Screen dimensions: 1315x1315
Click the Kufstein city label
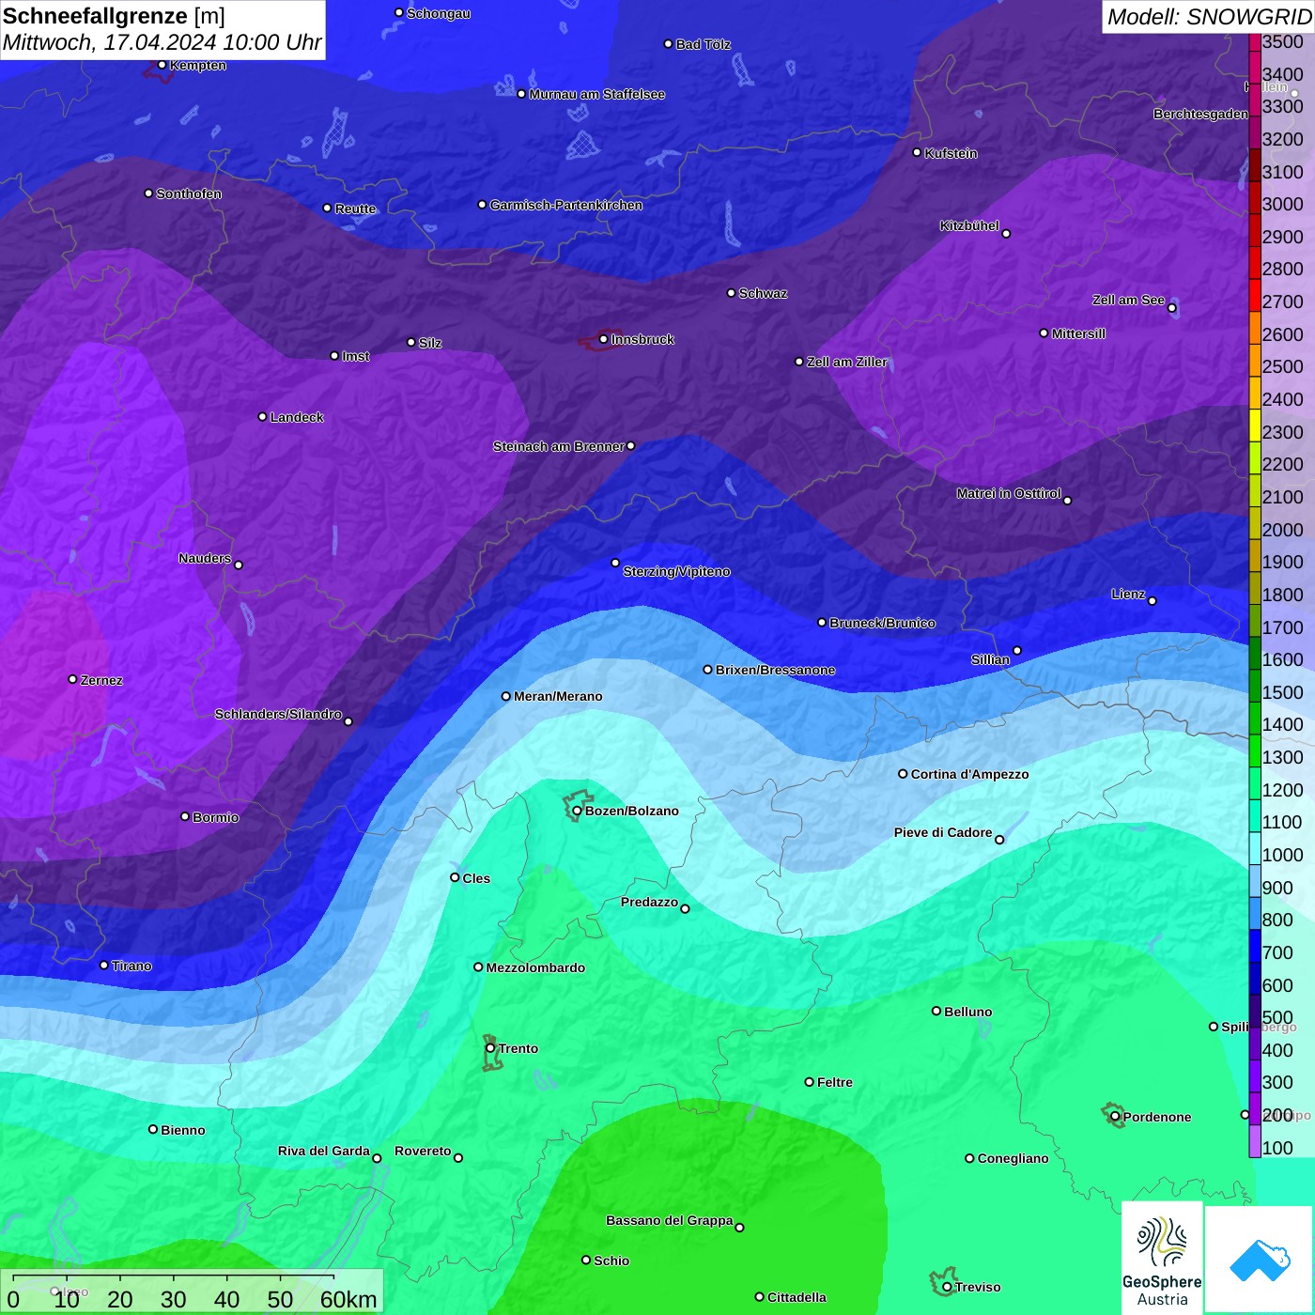click(951, 153)
